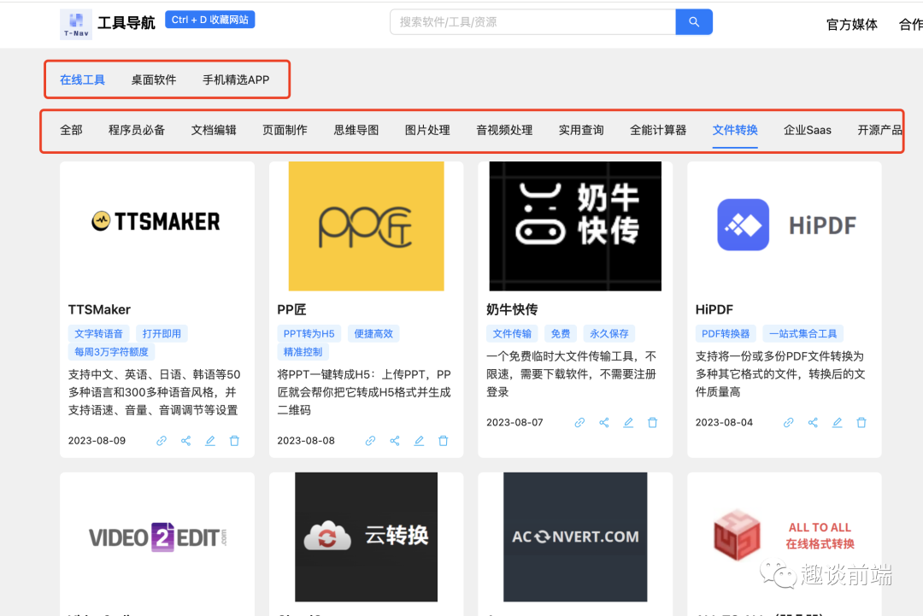The width and height of the screenshot is (923, 616).
Task: Copy link icon on 奶牛快传 card
Action: [579, 422]
